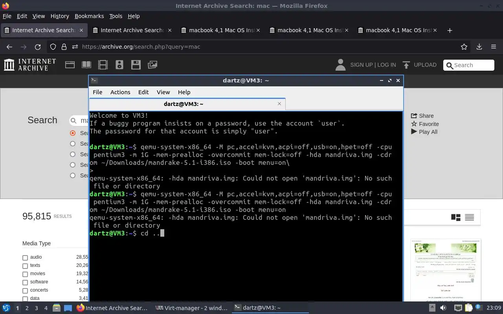Screen dimensions: 503x314
Task: Open the taskbar application menu icon
Action: point(6,308)
